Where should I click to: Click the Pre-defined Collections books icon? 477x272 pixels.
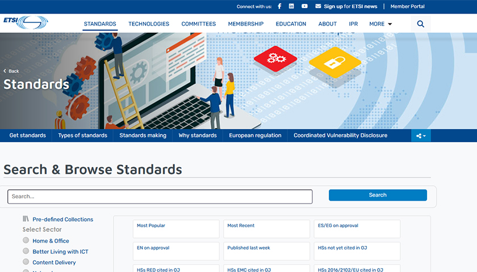pyautogui.click(x=26, y=219)
